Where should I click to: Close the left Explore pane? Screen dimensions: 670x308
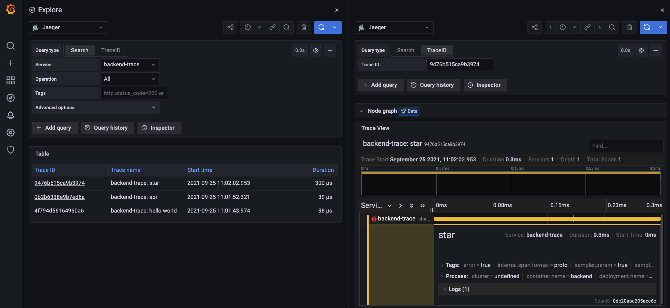coord(337,10)
